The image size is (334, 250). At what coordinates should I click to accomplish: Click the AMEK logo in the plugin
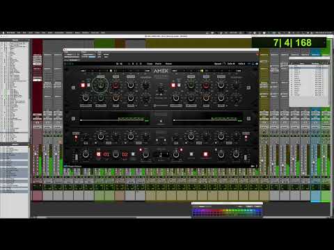(161, 71)
